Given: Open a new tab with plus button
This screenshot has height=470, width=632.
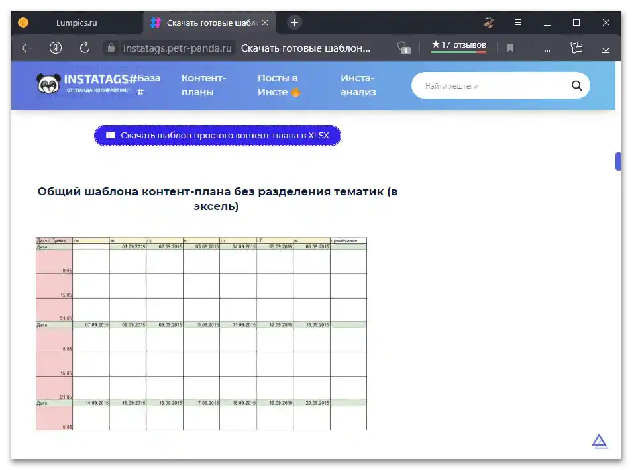Looking at the screenshot, I should coord(294,23).
